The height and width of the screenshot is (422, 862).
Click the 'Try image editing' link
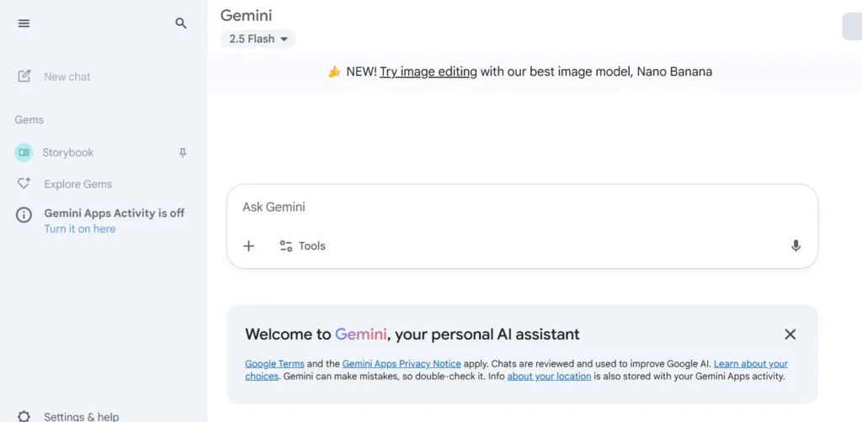(x=428, y=71)
